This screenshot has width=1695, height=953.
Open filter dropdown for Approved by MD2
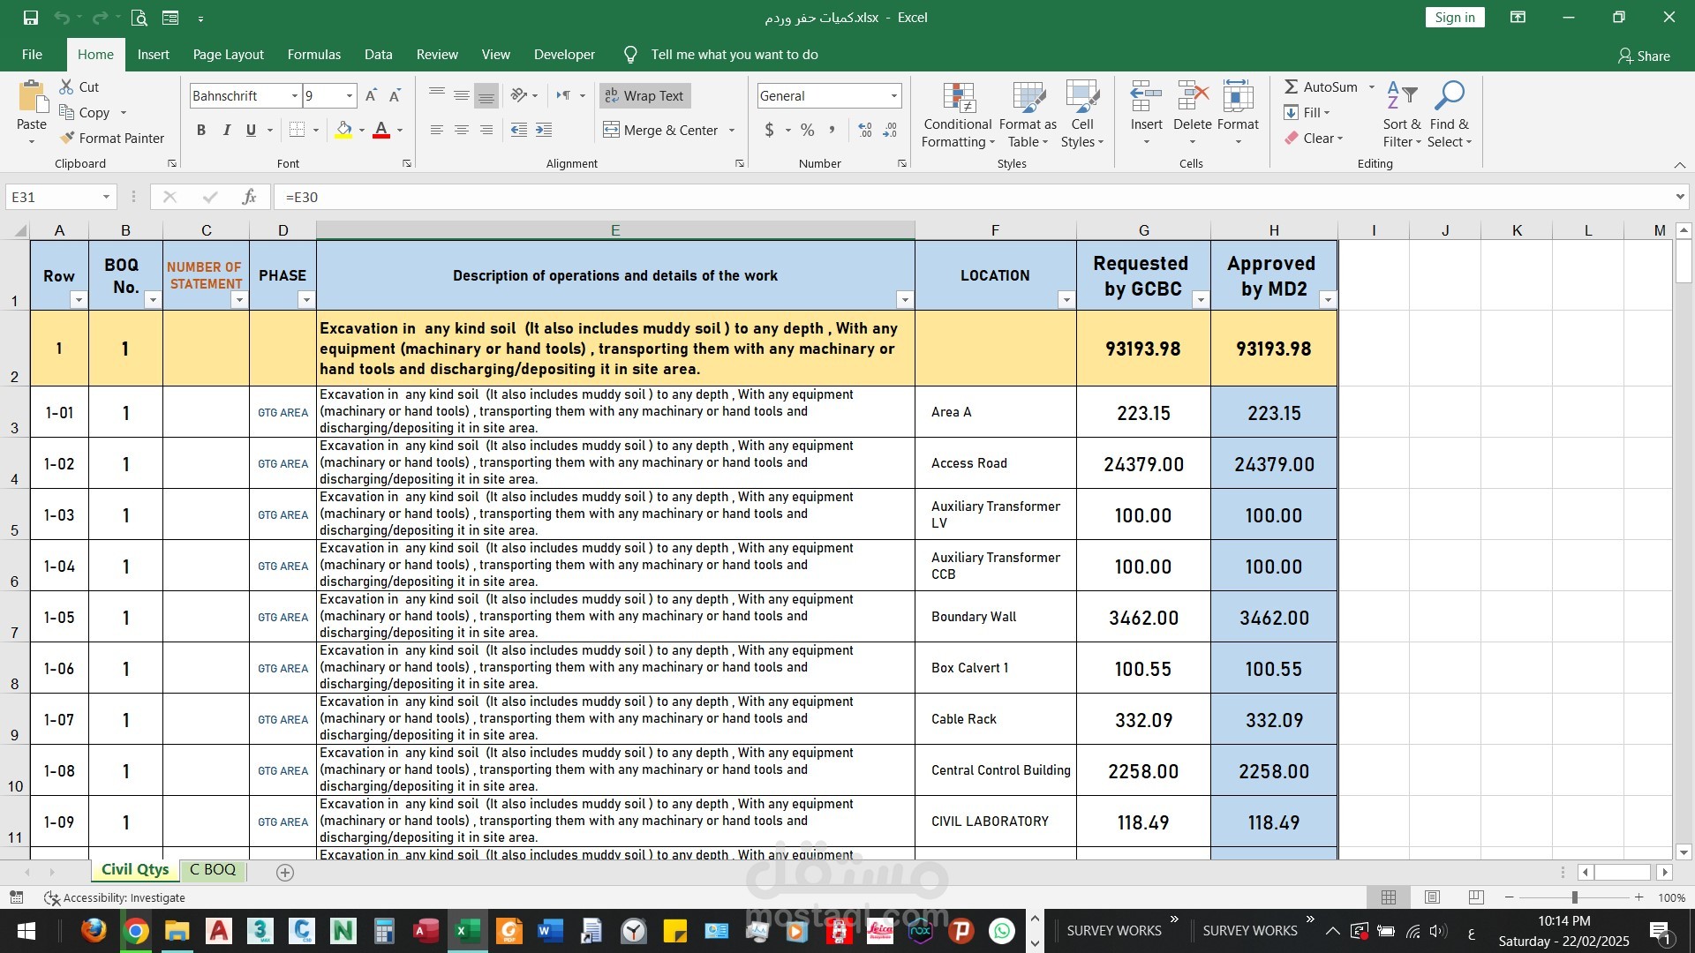1327,300
